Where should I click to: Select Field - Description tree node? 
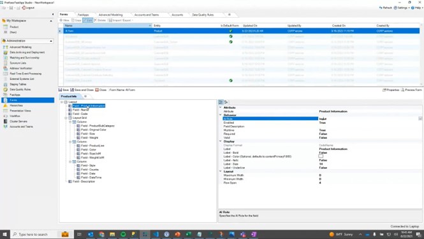point(84,182)
